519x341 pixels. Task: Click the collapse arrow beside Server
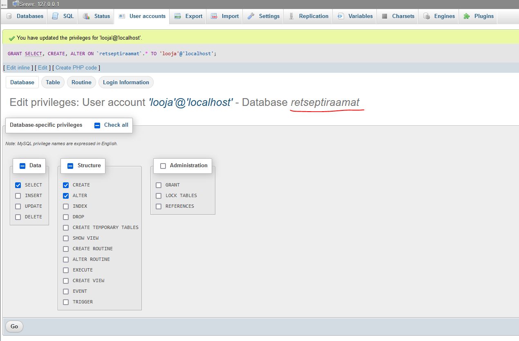4,4
